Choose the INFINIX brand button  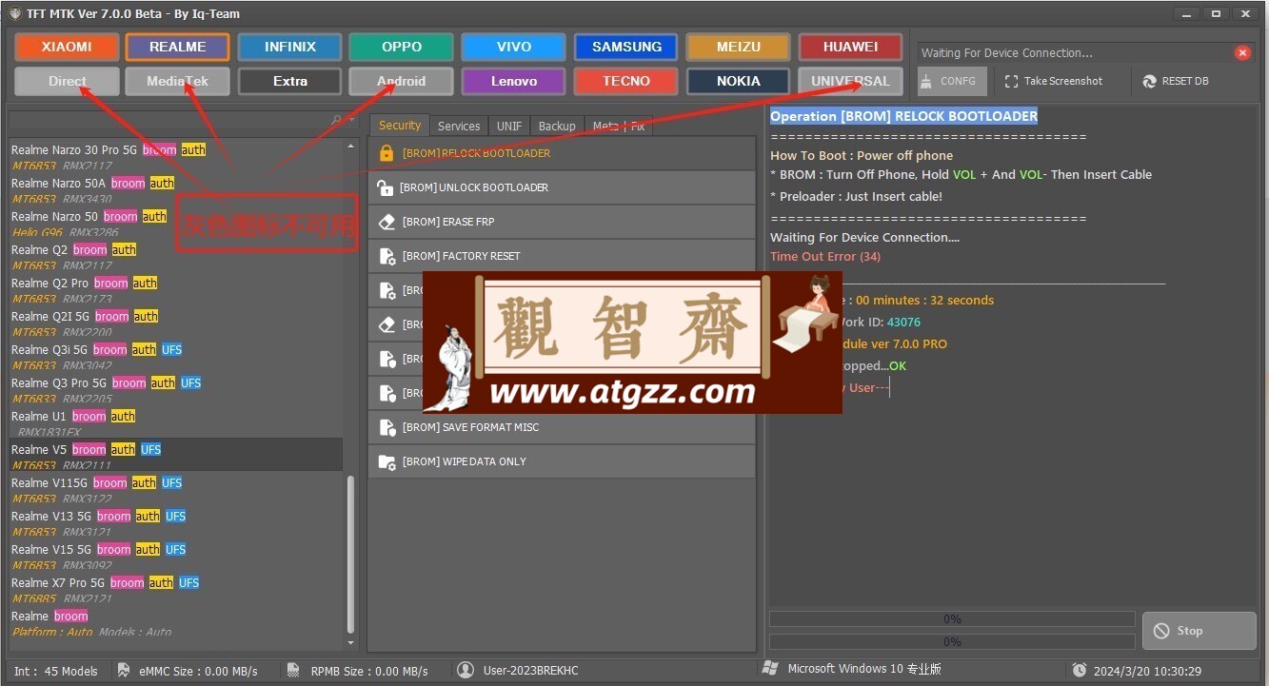coord(290,47)
